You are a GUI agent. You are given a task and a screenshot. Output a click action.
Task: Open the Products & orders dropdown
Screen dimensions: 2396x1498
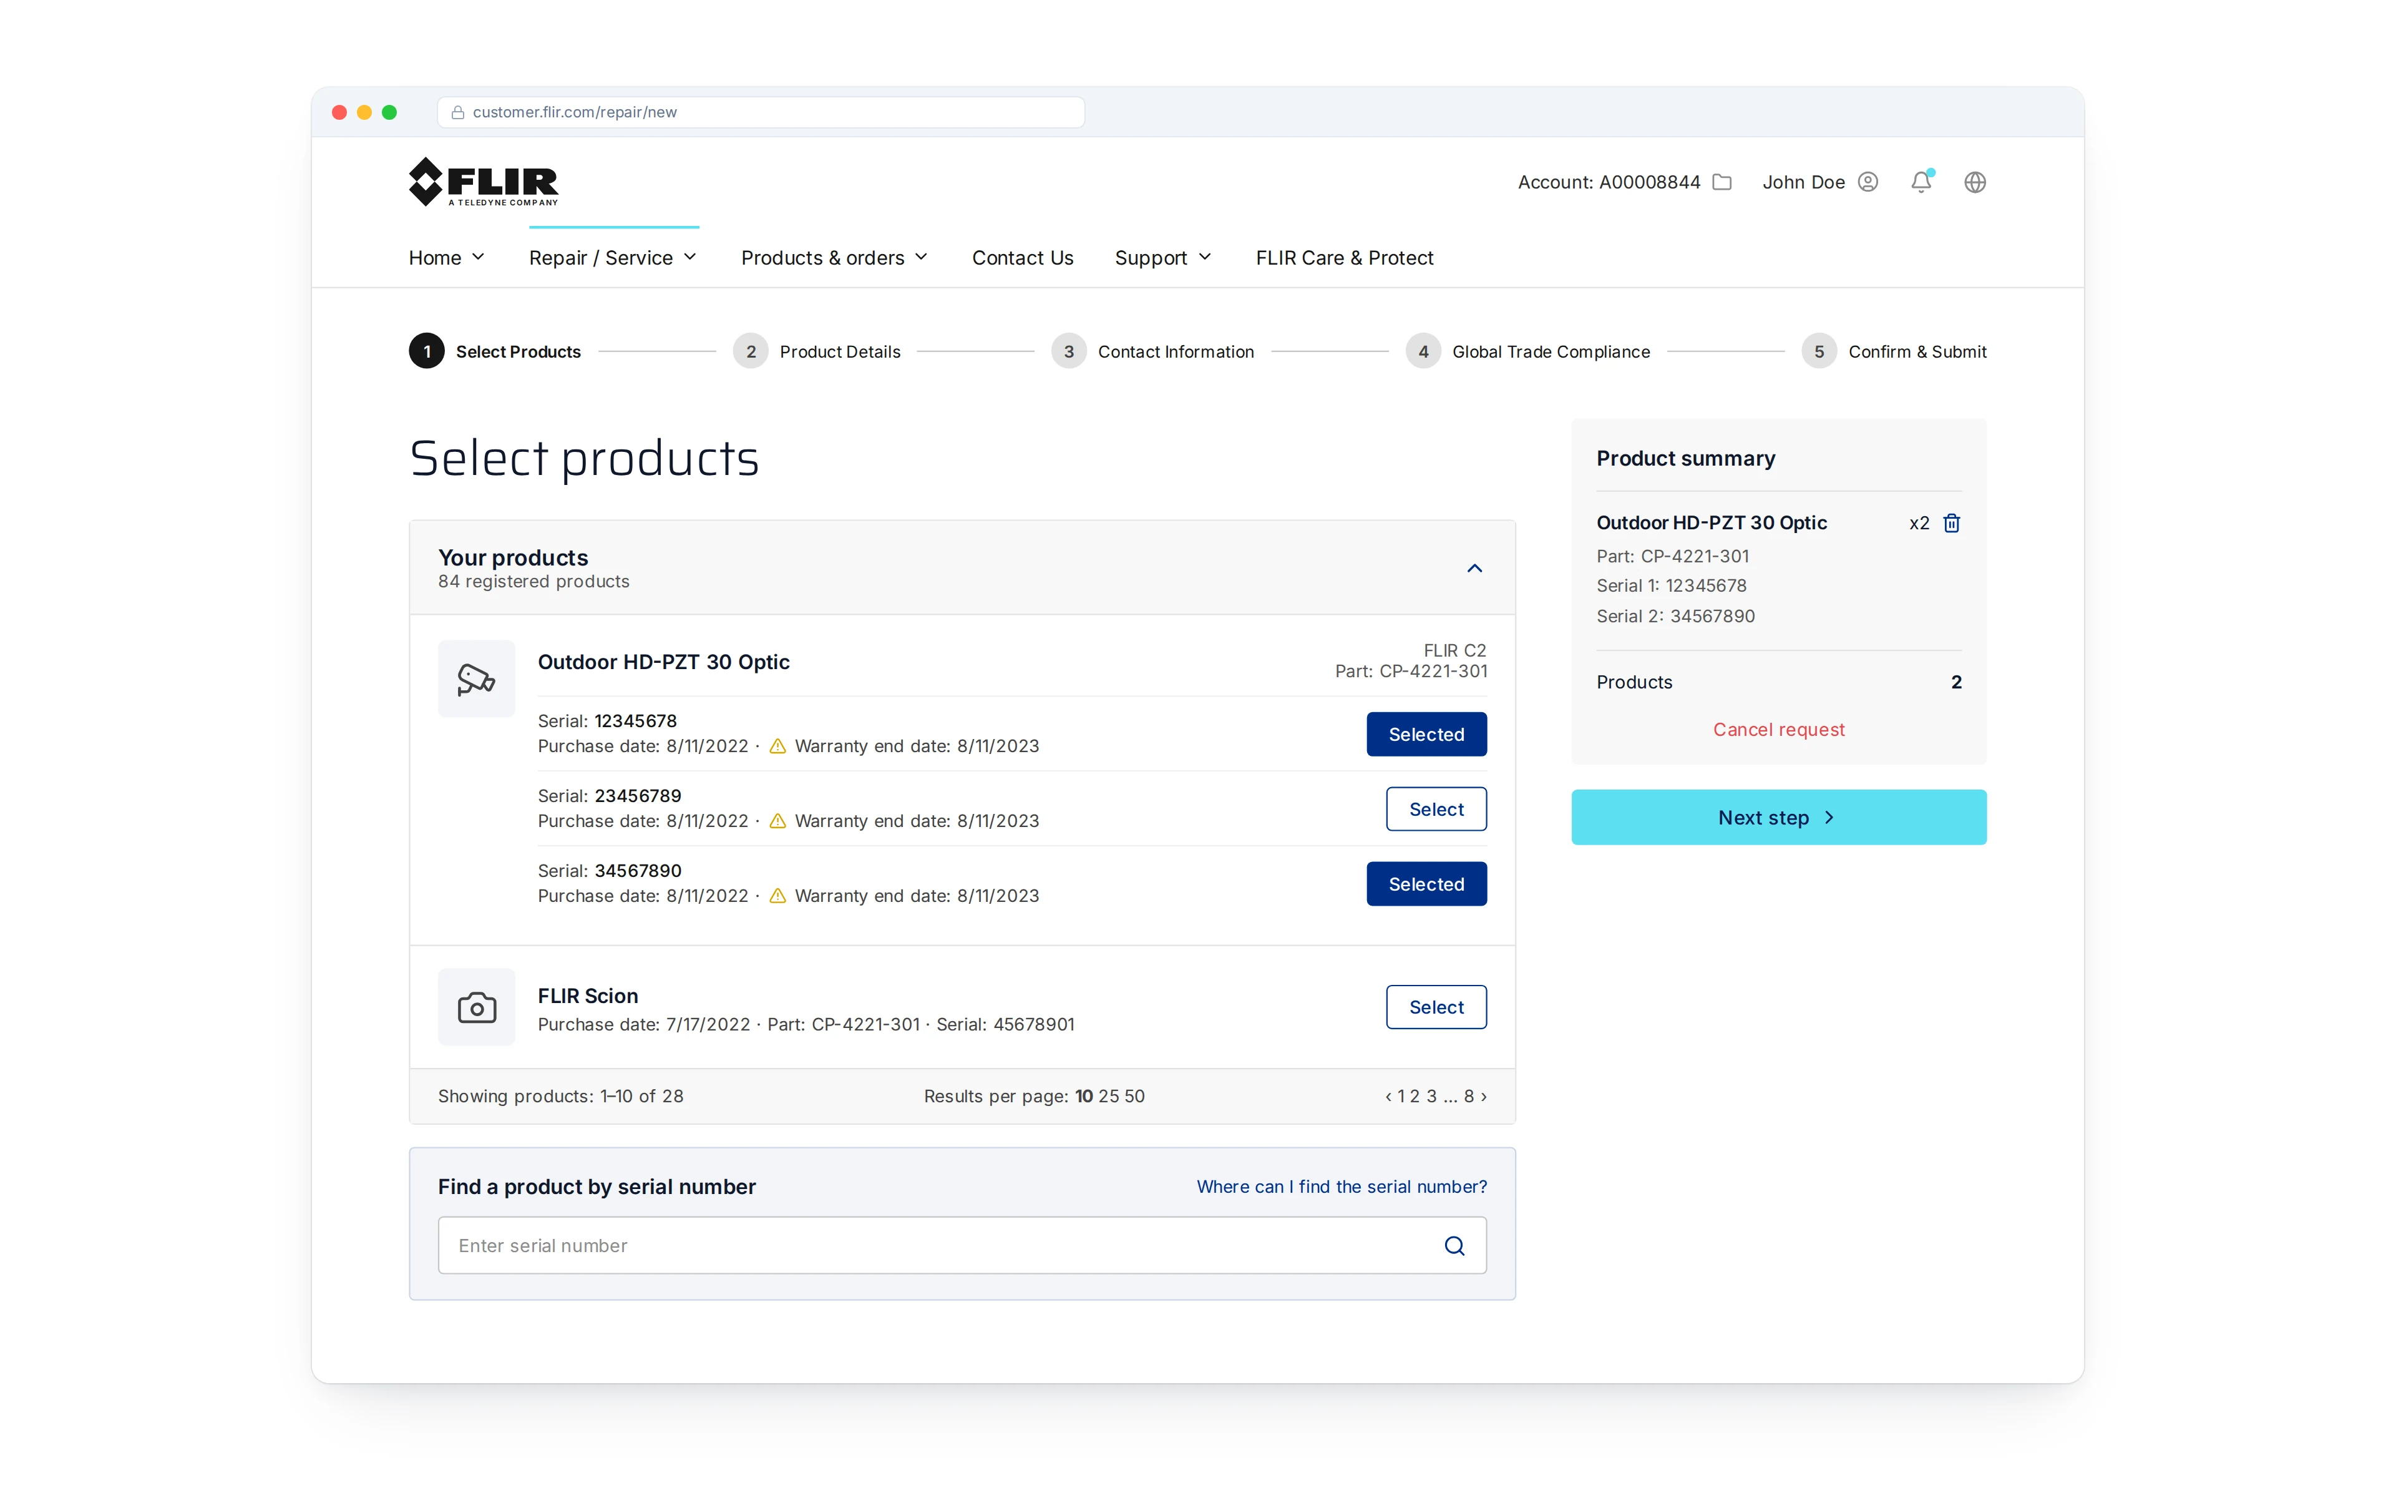click(835, 258)
